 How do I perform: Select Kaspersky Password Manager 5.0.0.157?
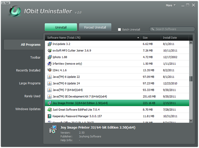point(117,116)
